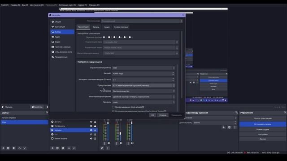
Task: Open the output mode dropdown
Action: [x=142, y=21]
